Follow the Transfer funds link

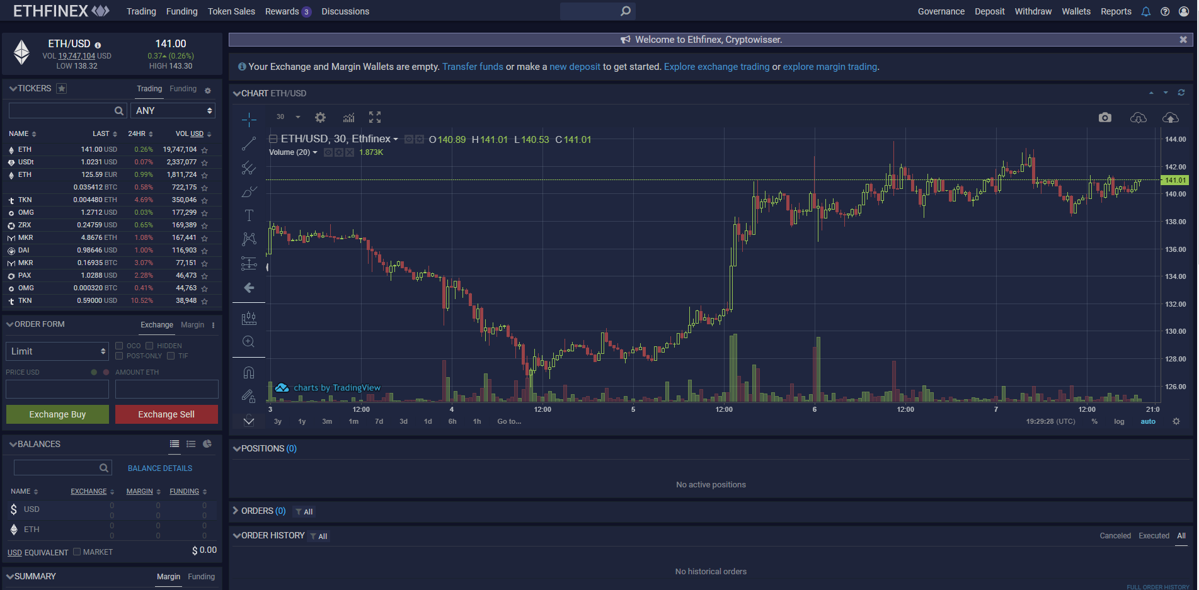point(473,67)
